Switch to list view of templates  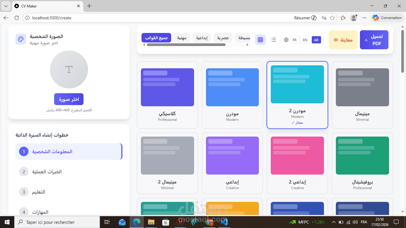(x=273, y=39)
